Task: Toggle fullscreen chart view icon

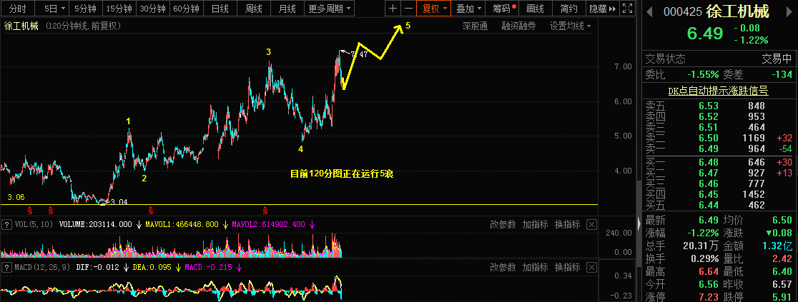Action: click(628, 9)
